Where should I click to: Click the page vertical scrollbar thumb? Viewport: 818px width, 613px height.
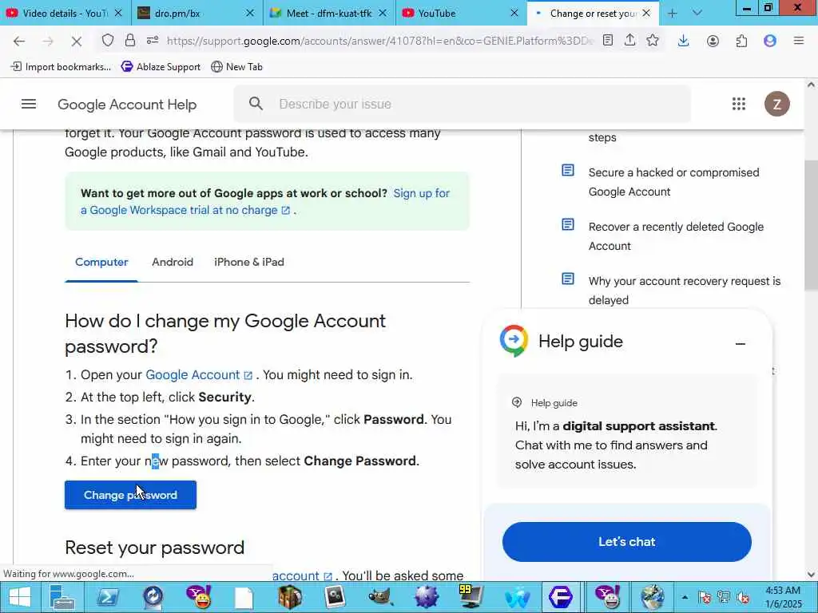(811, 225)
